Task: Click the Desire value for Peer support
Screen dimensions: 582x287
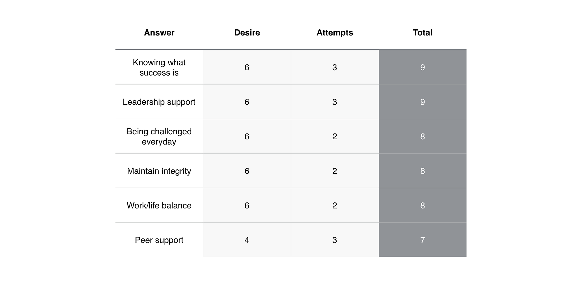Action: (x=247, y=240)
